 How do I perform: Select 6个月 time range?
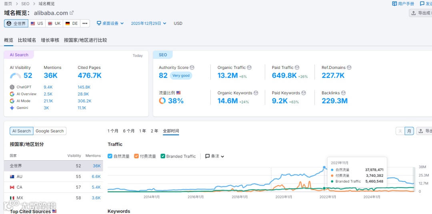129,131
